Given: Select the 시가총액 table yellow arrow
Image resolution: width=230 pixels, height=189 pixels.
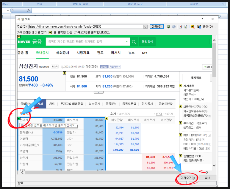Looking at the screenshot, I should click(180, 86).
